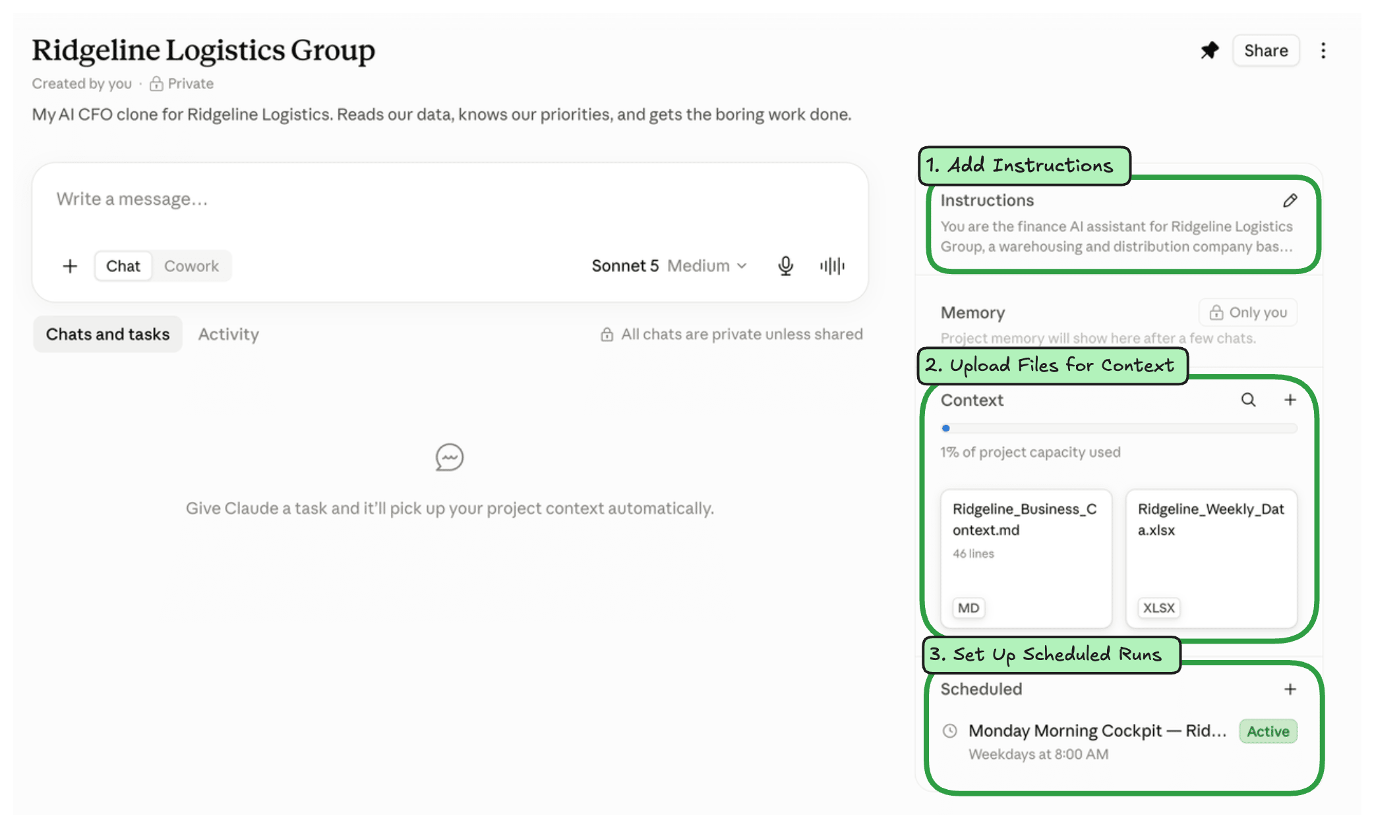Click the Share button

pyautogui.click(x=1266, y=51)
